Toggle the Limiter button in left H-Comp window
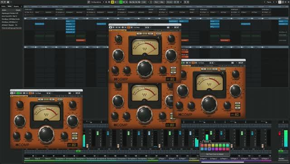290x164 pixels. [60, 99]
